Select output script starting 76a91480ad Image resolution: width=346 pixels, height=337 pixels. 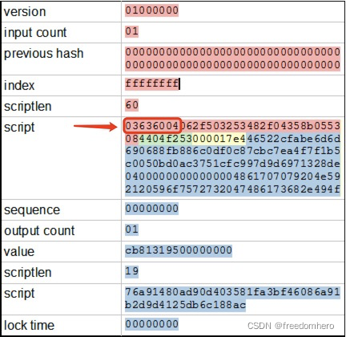(x=232, y=298)
